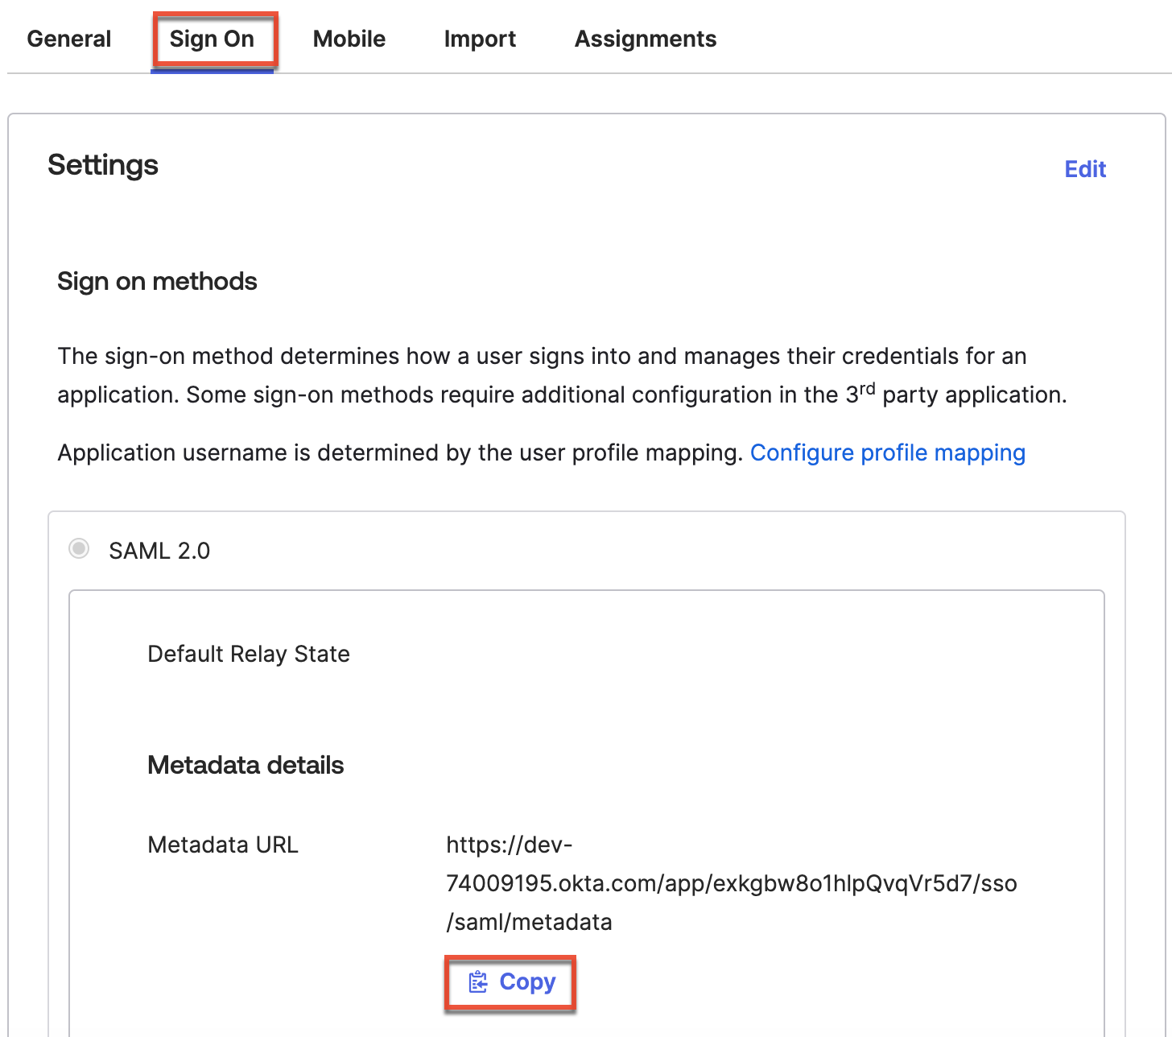Click the Default Relay State label

click(248, 654)
